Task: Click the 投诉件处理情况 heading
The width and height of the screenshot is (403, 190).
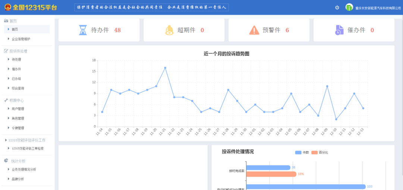Action: [x=238, y=152]
